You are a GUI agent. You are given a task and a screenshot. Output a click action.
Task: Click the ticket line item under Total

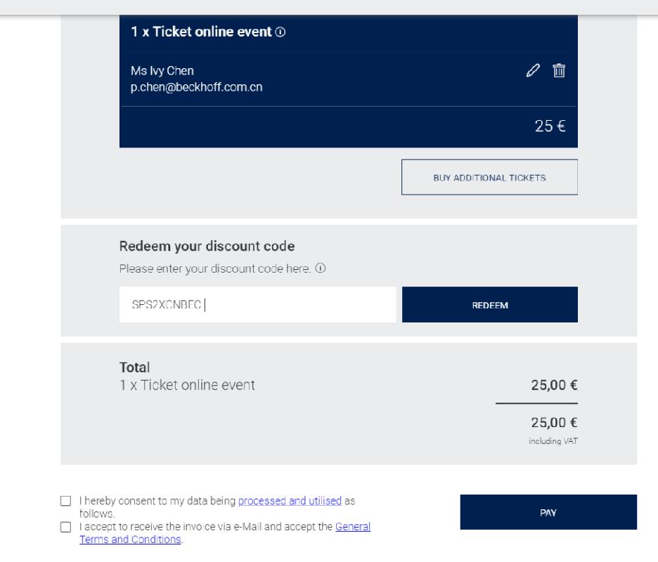click(187, 384)
